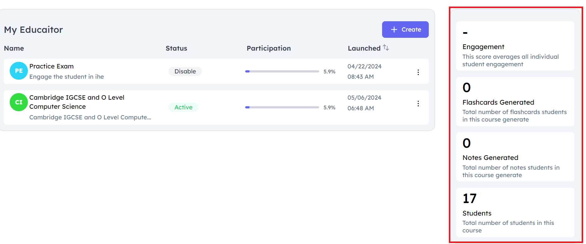
Task: Select the Notes Generated card
Action: tap(515, 157)
